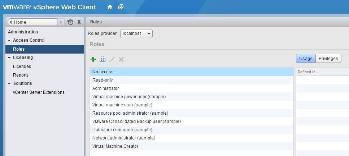The image size is (349, 156).
Task: Click the X Delete role icon
Action: pyautogui.click(x=121, y=59)
